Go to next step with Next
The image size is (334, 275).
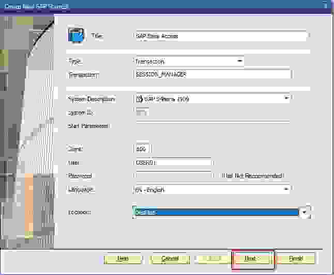point(251,258)
